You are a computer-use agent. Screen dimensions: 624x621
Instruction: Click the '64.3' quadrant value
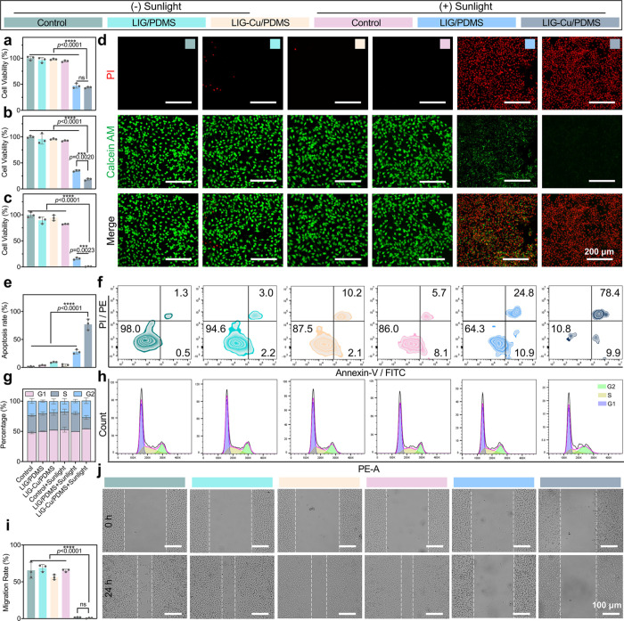[475, 329]
